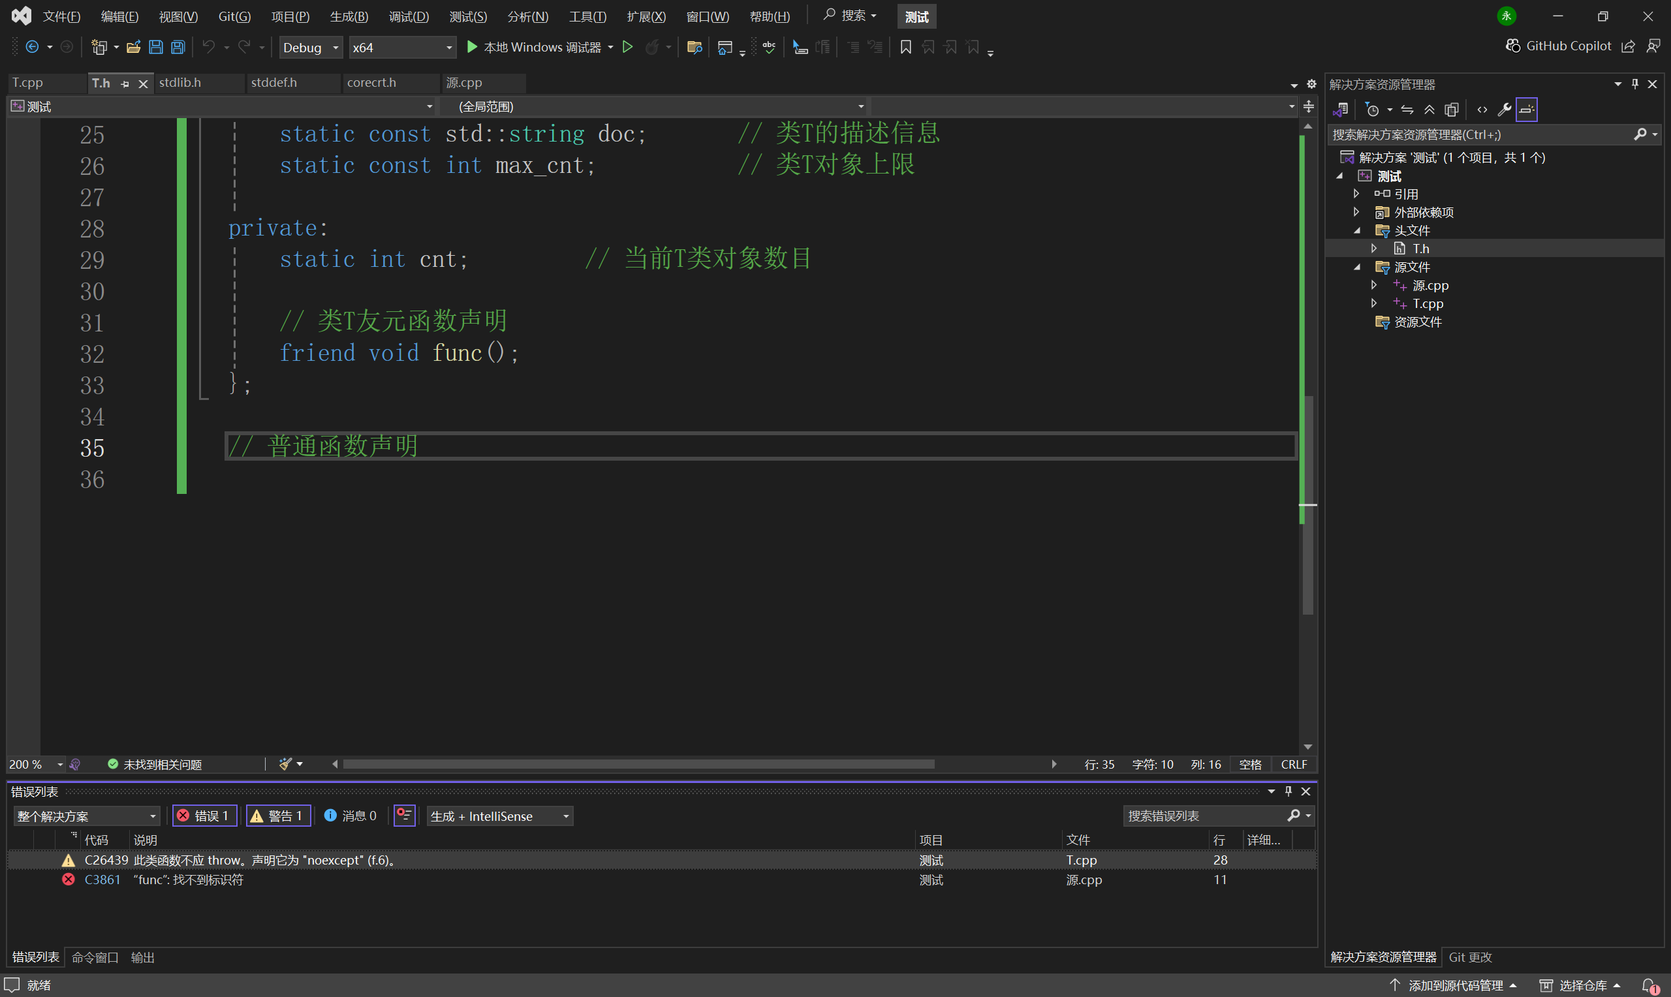
Task: Click the GitHub Copilot icon
Action: click(1513, 46)
